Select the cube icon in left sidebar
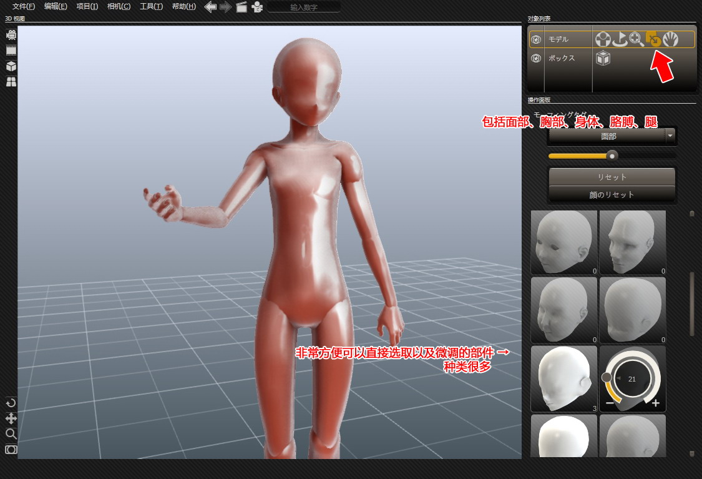Viewport: 702px width, 479px height. pos(11,66)
